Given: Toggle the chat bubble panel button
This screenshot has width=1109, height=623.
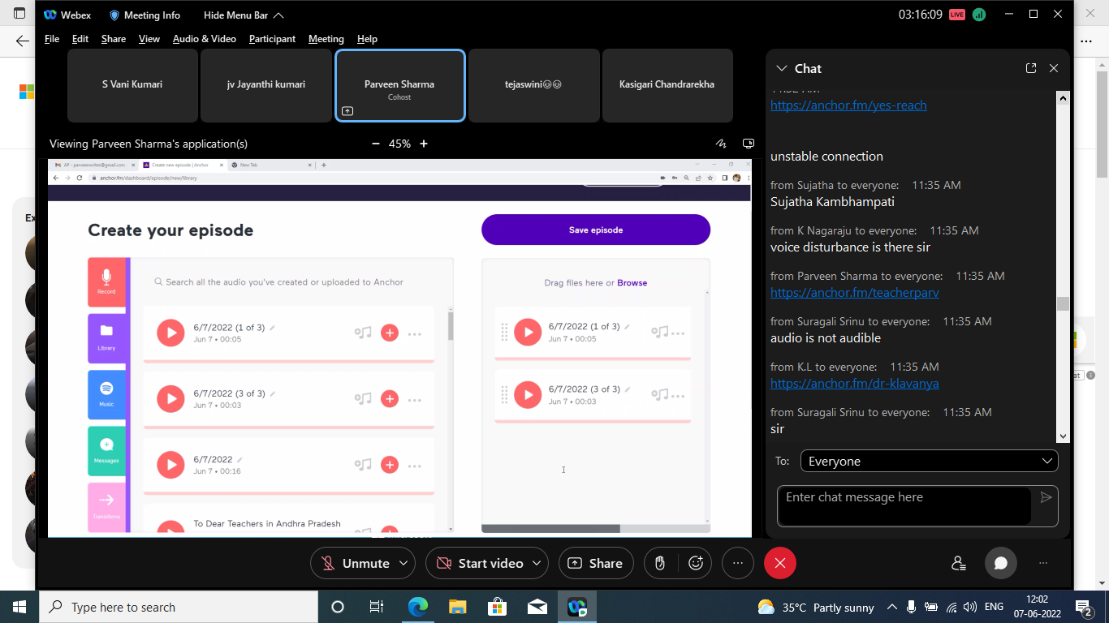Looking at the screenshot, I should [x=1001, y=563].
